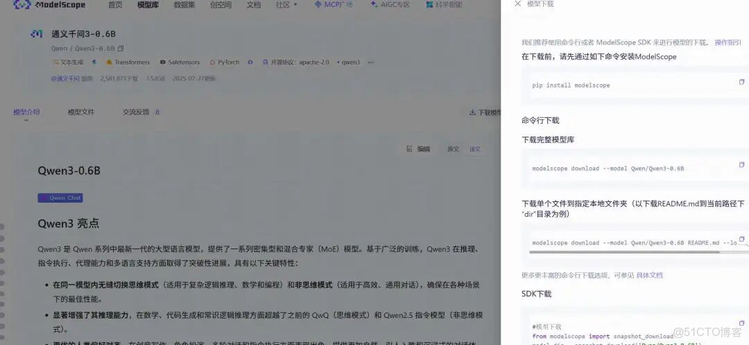The height and width of the screenshot is (345, 749).
Task: Open the 科学智能 link
Action: (x=445, y=6)
